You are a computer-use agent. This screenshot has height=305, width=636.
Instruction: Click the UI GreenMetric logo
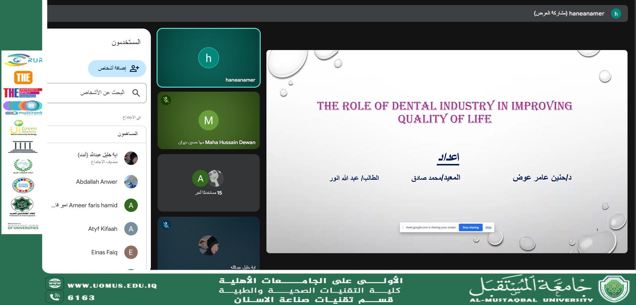[x=23, y=128]
